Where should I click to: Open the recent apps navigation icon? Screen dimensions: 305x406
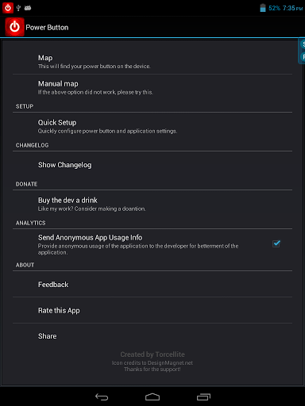[x=203, y=396]
